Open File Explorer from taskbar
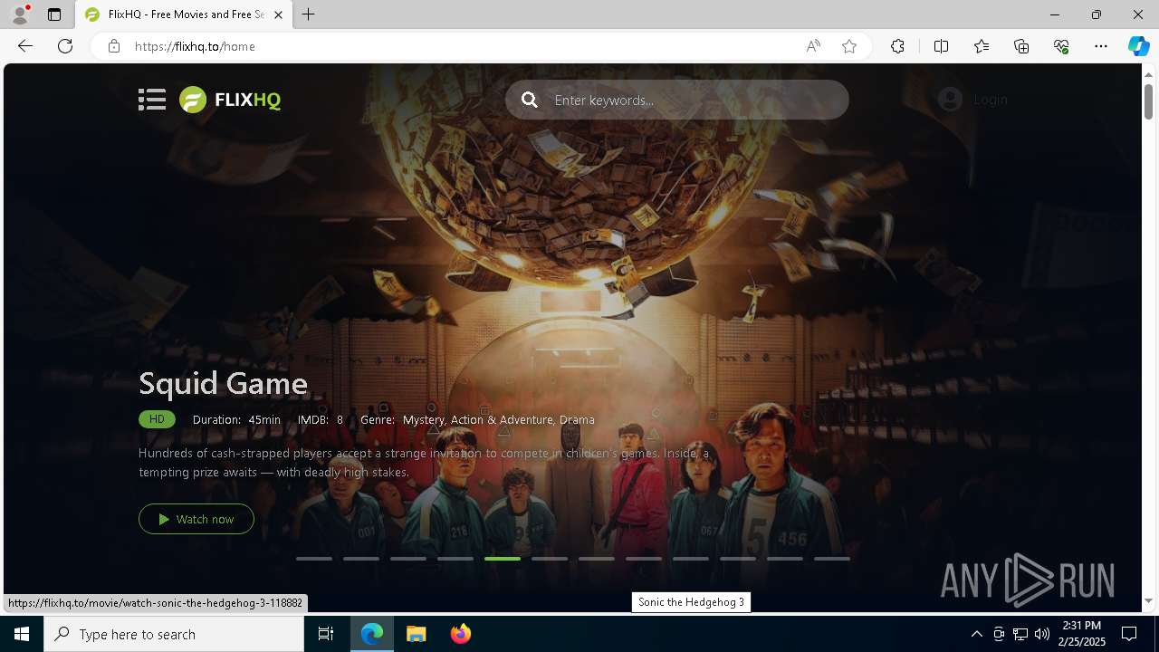 pyautogui.click(x=416, y=634)
